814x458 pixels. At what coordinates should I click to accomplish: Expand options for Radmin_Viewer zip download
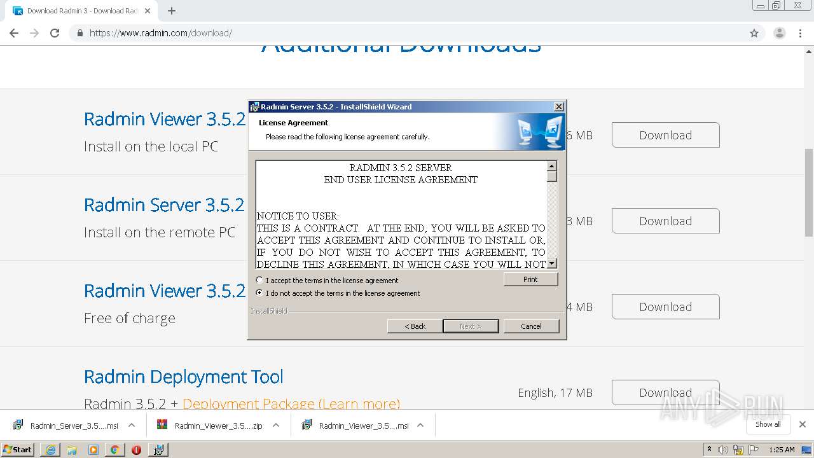(x=276, y=425)
